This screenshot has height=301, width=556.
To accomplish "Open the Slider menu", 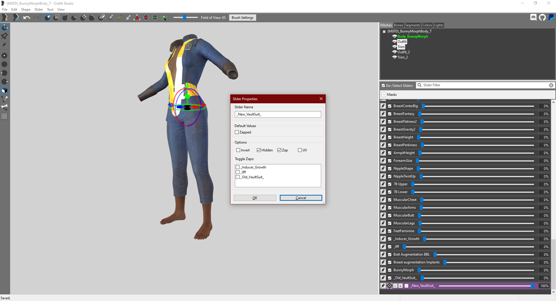I will tap(39, 10).
